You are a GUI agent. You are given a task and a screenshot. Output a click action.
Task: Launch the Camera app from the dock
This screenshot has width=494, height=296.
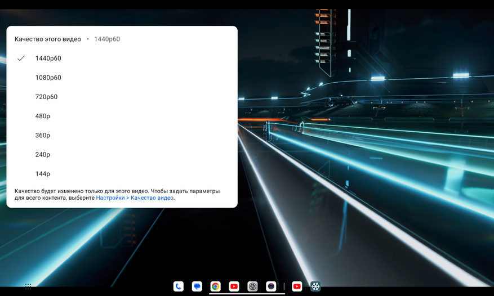click(271, 286)
